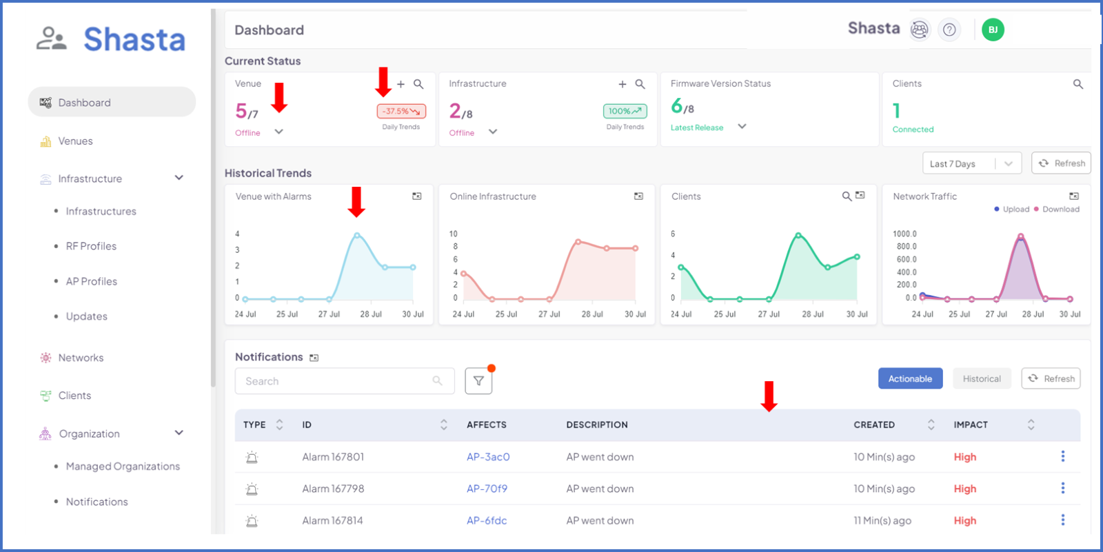
Task: Expand the Online Infrastructure chart
Action: click(639, 196)
